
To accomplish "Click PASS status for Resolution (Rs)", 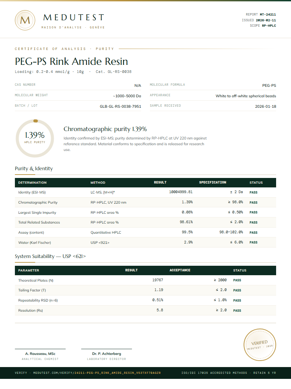I will tap(237, 310).
